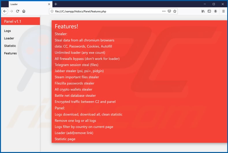Screen dimensions: 228x153
Task: Select the Loader browser tab
Action: pyautogui.click(x=30, y=4)
